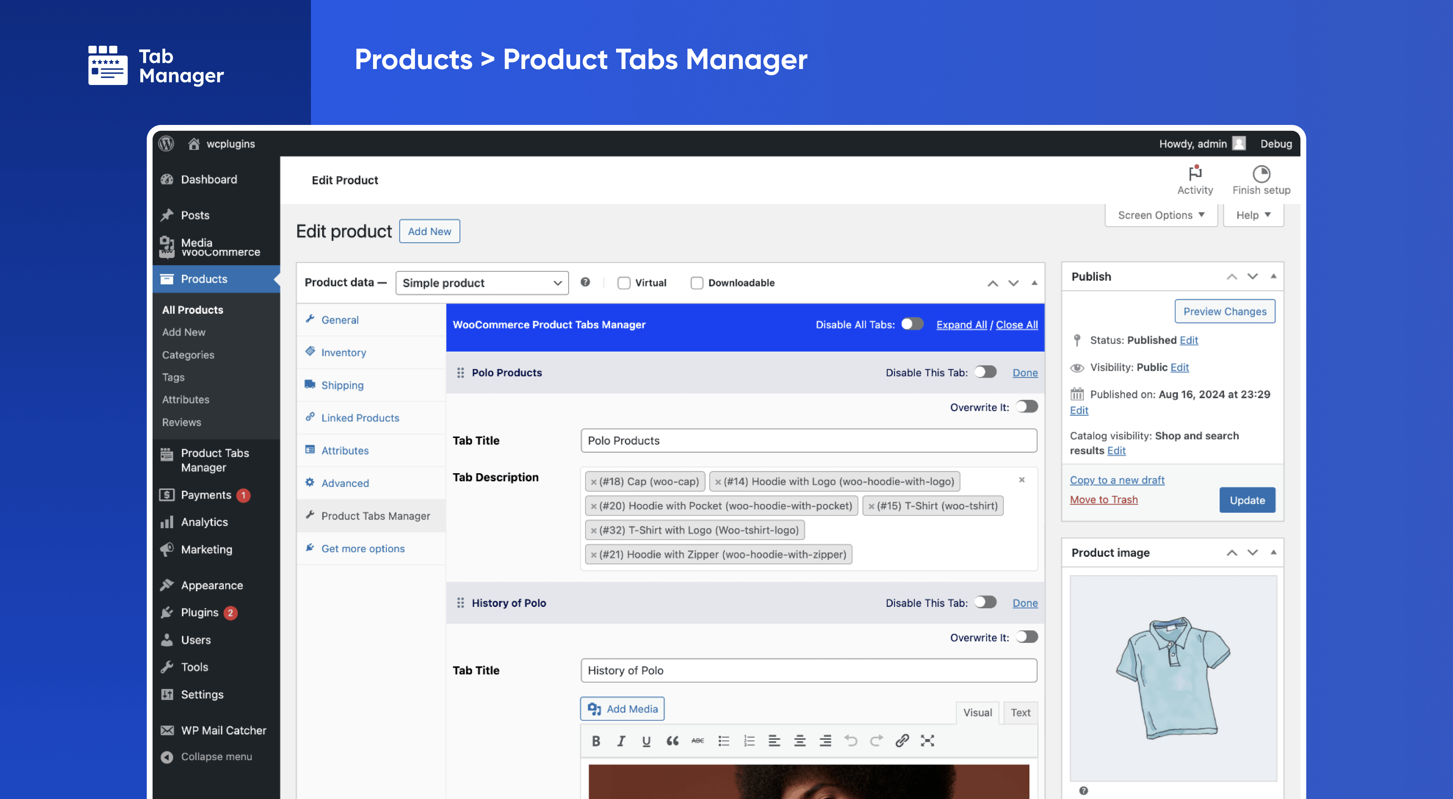
Task: Click the Finish setup progress icon
Action: click(1260, 174)
